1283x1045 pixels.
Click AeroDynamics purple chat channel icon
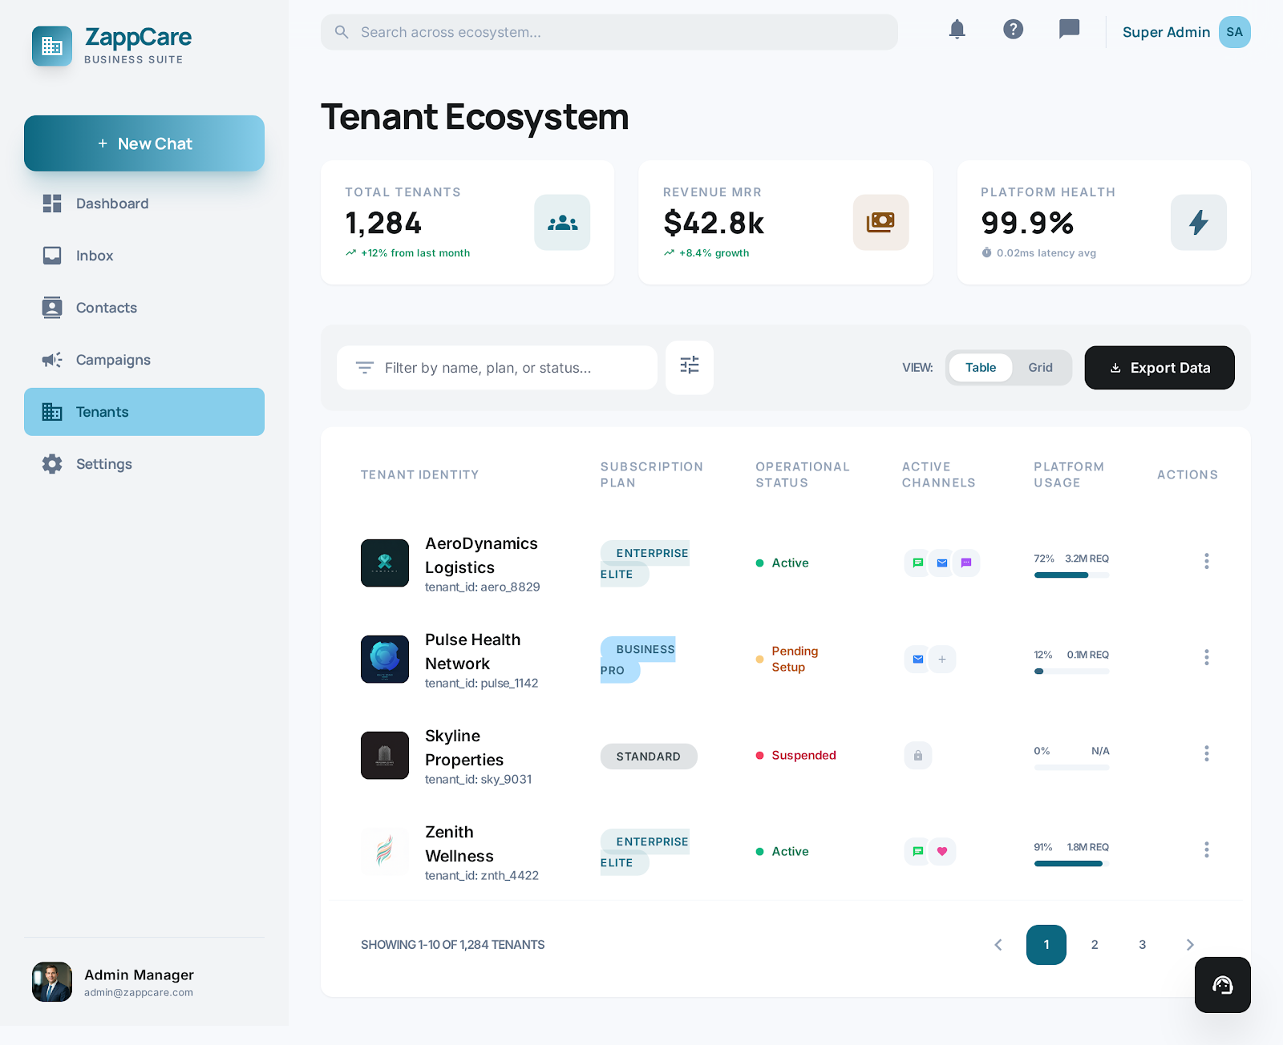click(x=966, y=563)
